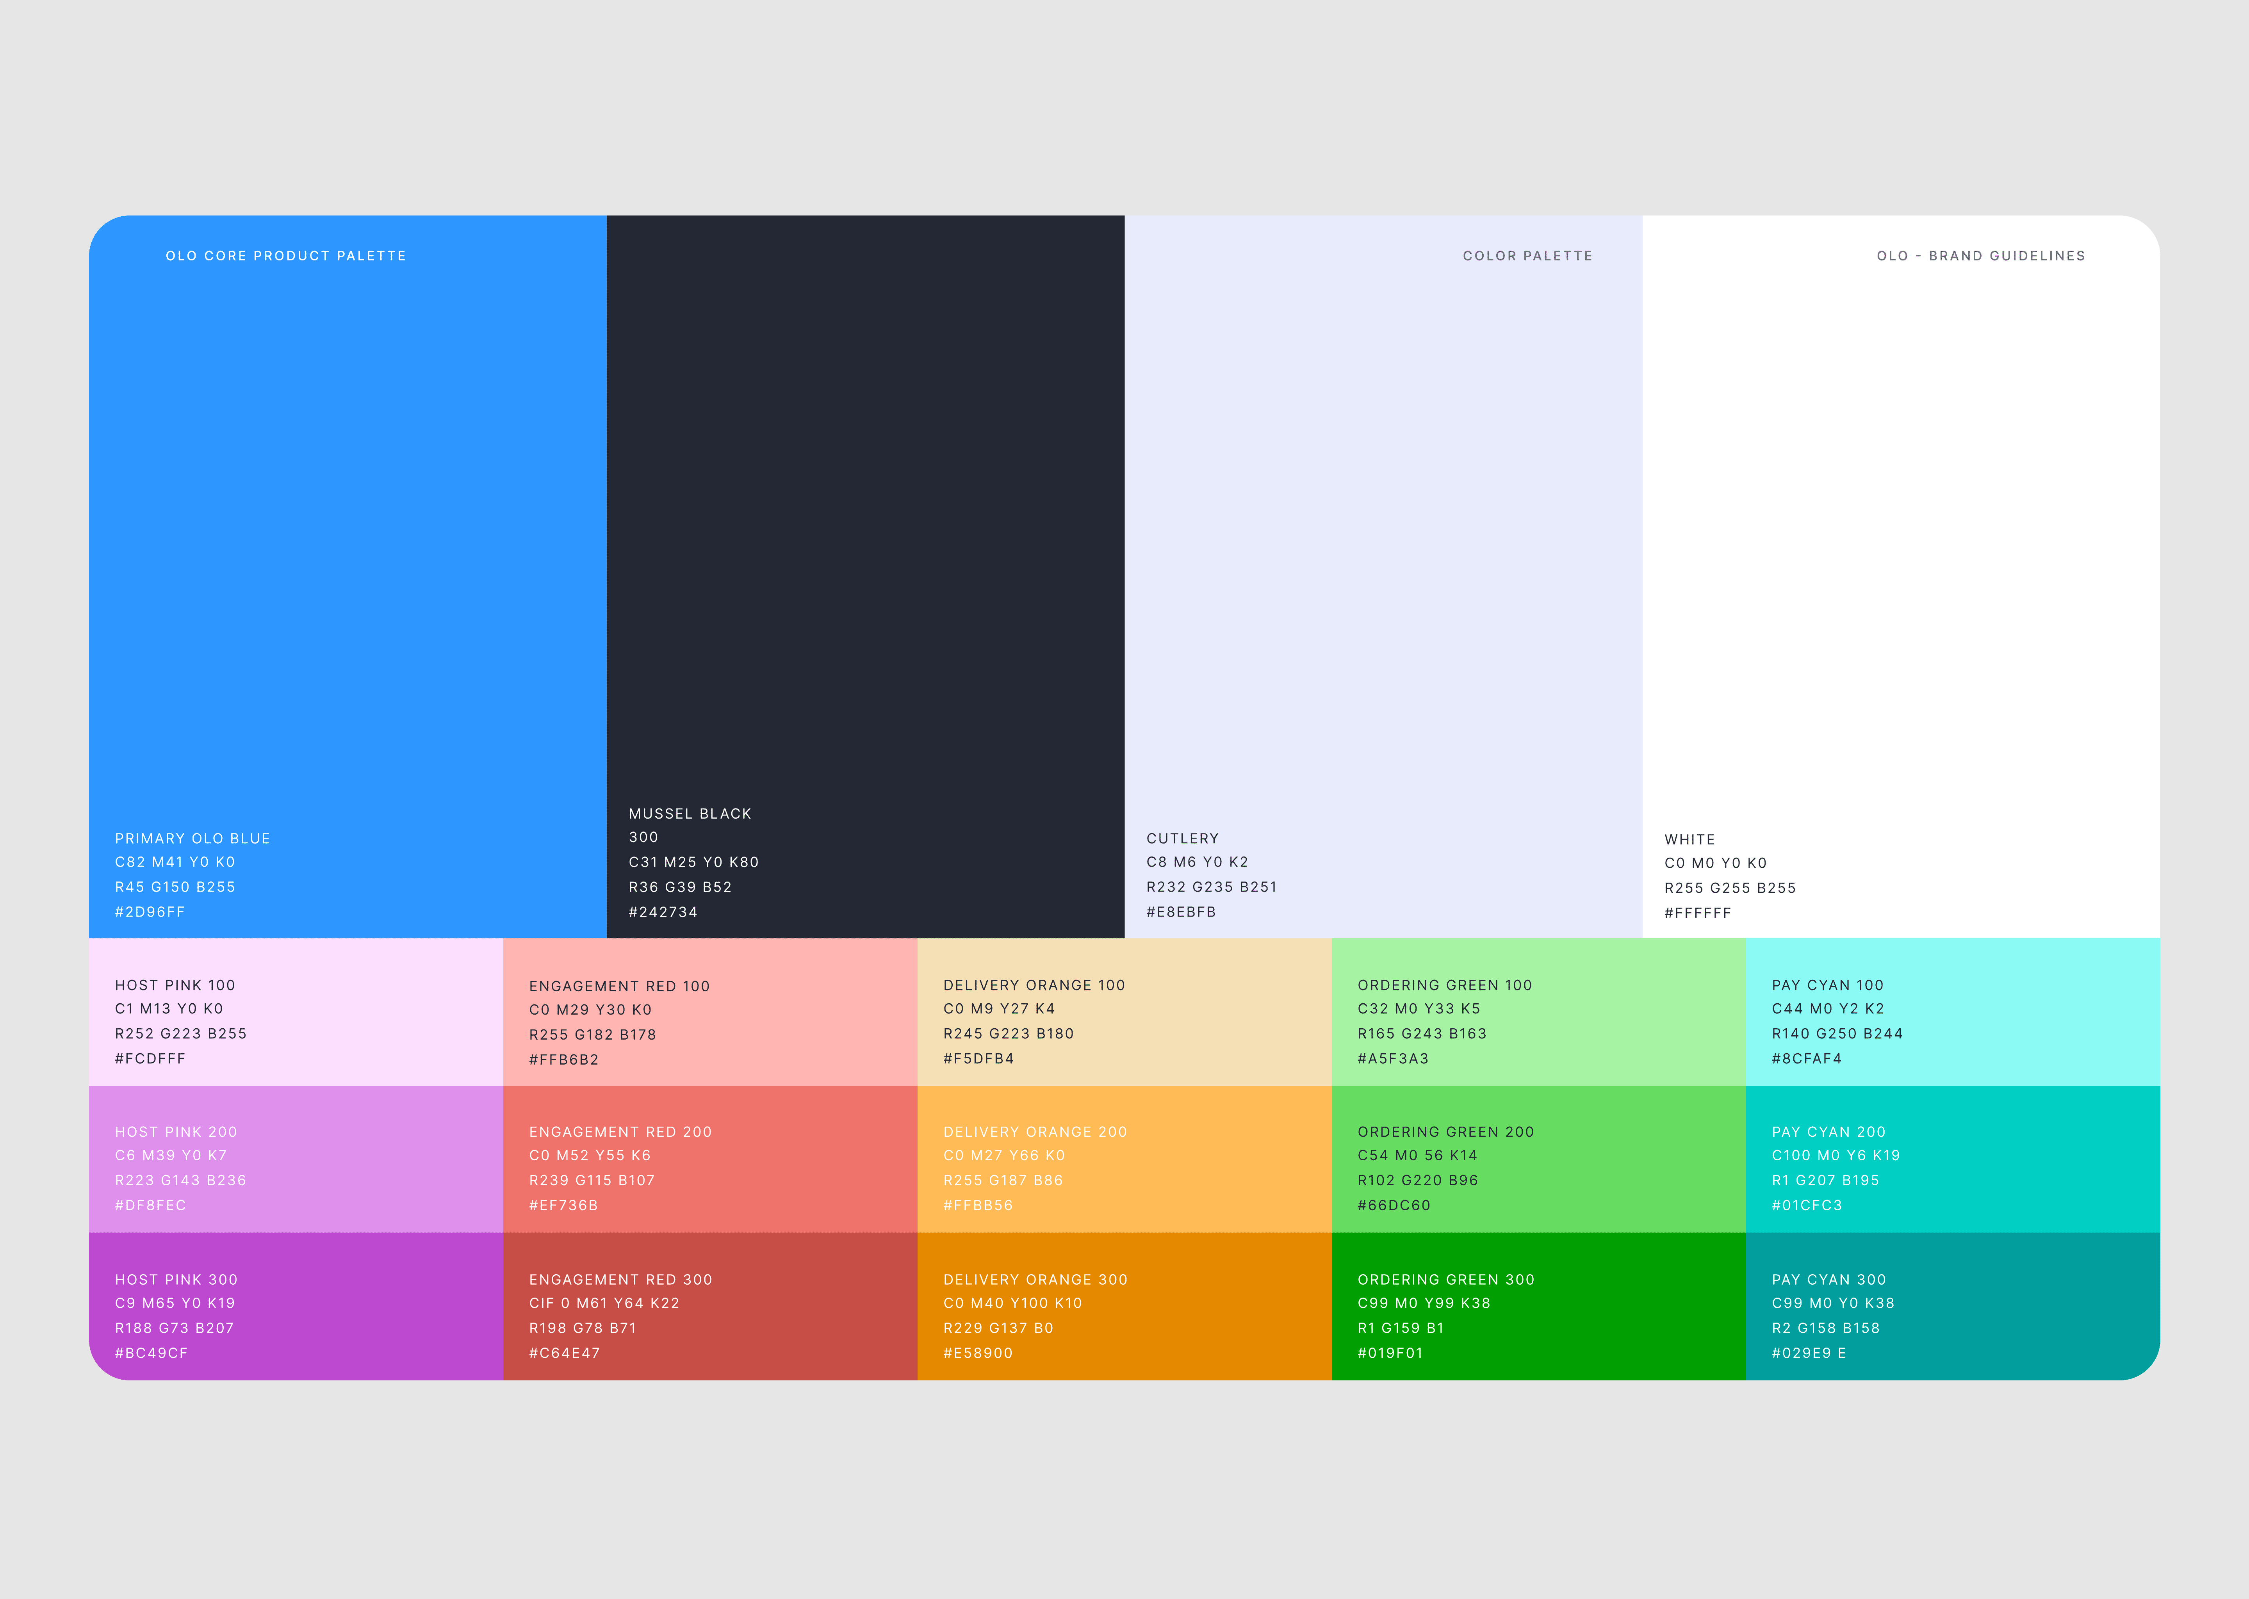This screenshot has width=2249, height=1599.
Task: Click the Color Palette header text
Action: (1527, 256)
